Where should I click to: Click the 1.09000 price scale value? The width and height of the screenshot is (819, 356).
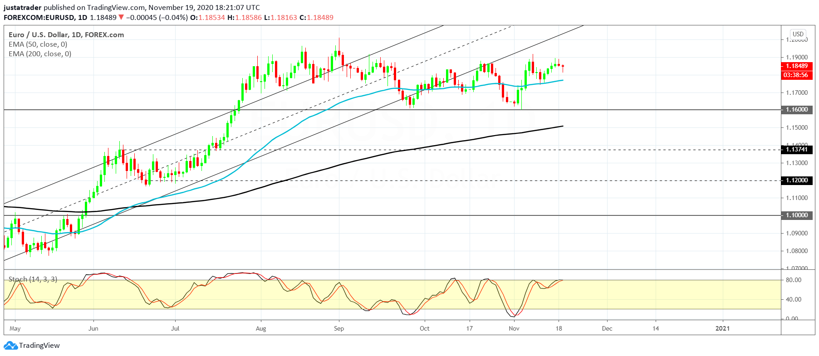(x=797, y=234)
